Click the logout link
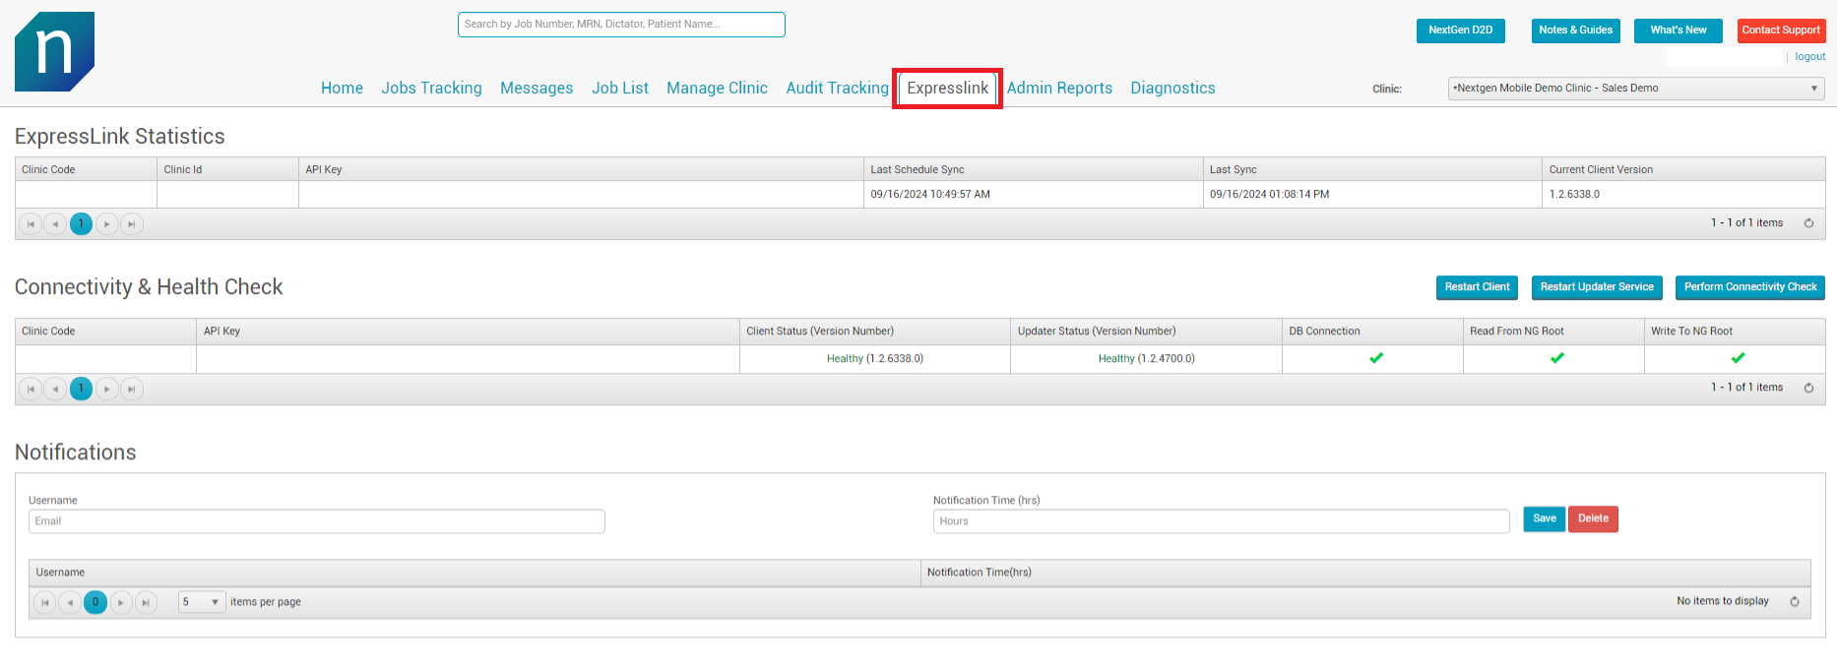Viewport: 1837px width, 666px height. (x=1809, y=57)
